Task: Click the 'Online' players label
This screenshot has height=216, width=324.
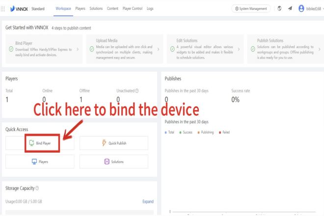Action: click(47, 91)
